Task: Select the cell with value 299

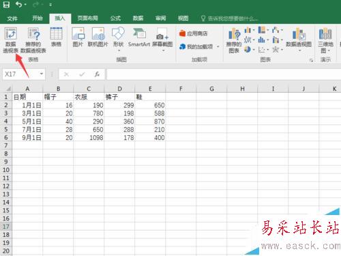Action: [x=119, y=105]
